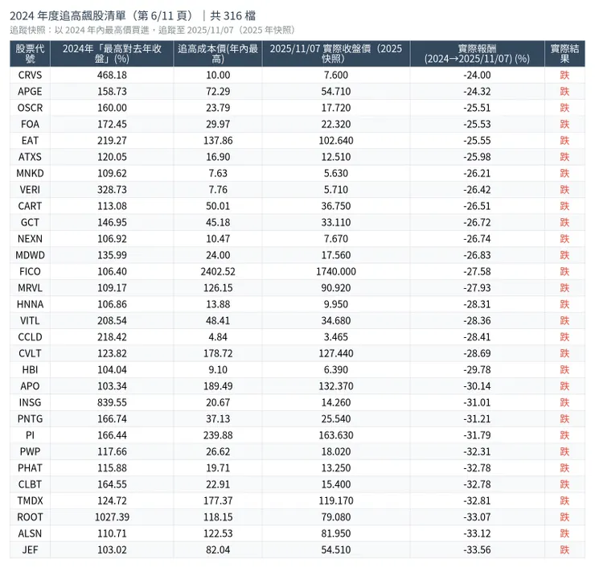Click the 股票代號 column header
Image resolution: width=595 pixels, height=568 pixels.
coord(30,54)
